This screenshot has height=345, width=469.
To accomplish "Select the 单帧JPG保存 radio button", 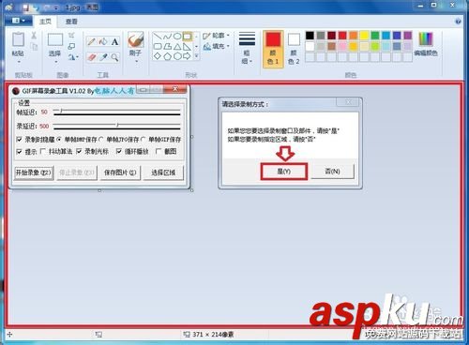I will click(101, 140).
